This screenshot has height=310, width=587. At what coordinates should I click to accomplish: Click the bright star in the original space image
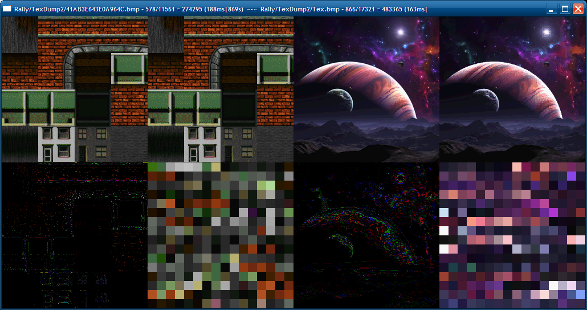(x=400, y=32)
